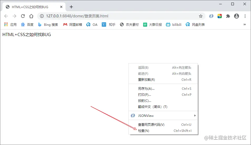
Task: Click the browser back arrow
Action: click(x=6, y=16)
